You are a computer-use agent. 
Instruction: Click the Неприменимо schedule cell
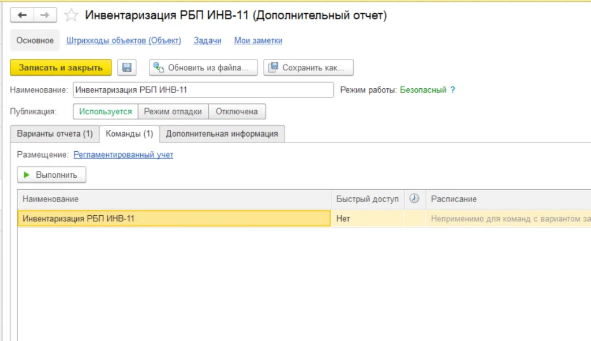[x=508, y=219]
